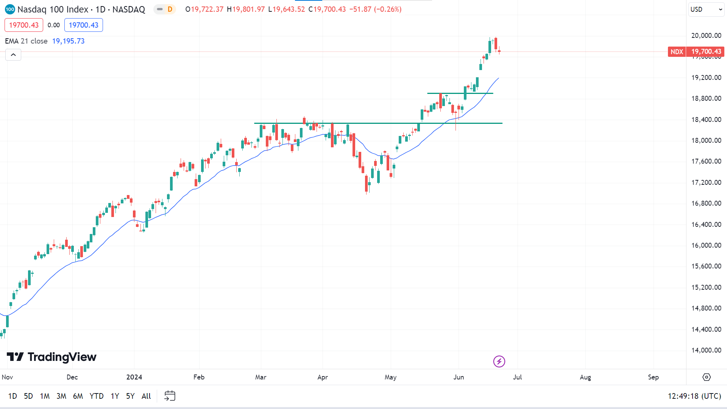Select the YTD time range
727x409 pixels.
pyautogui.click(x=97, y=396)
